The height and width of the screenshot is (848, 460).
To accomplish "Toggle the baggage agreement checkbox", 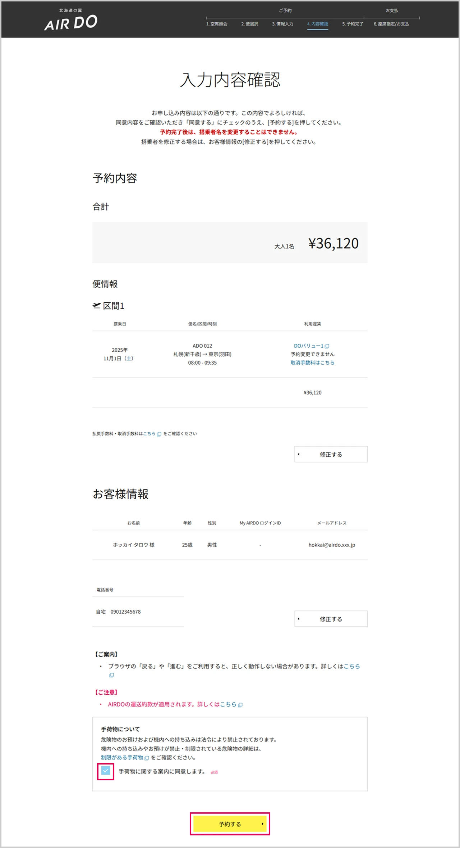I will (106, 771).
